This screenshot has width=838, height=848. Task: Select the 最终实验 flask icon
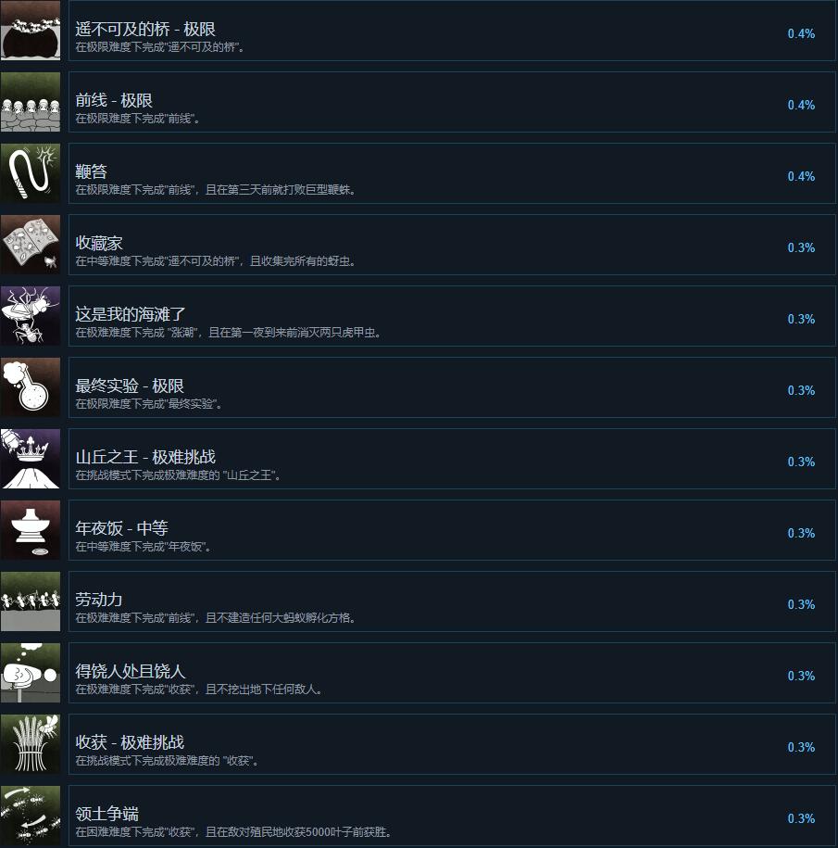31,387
